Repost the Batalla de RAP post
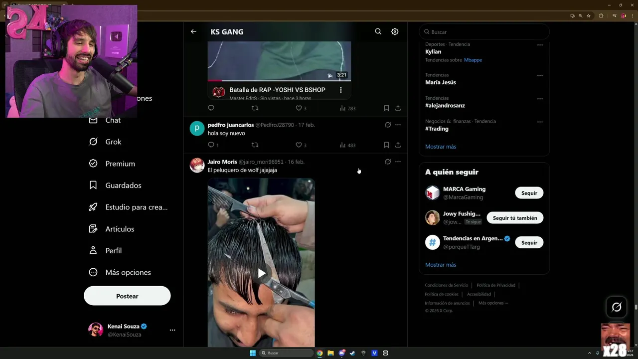The height and width of the screenshot is (359, 638). tap(255, 108)
